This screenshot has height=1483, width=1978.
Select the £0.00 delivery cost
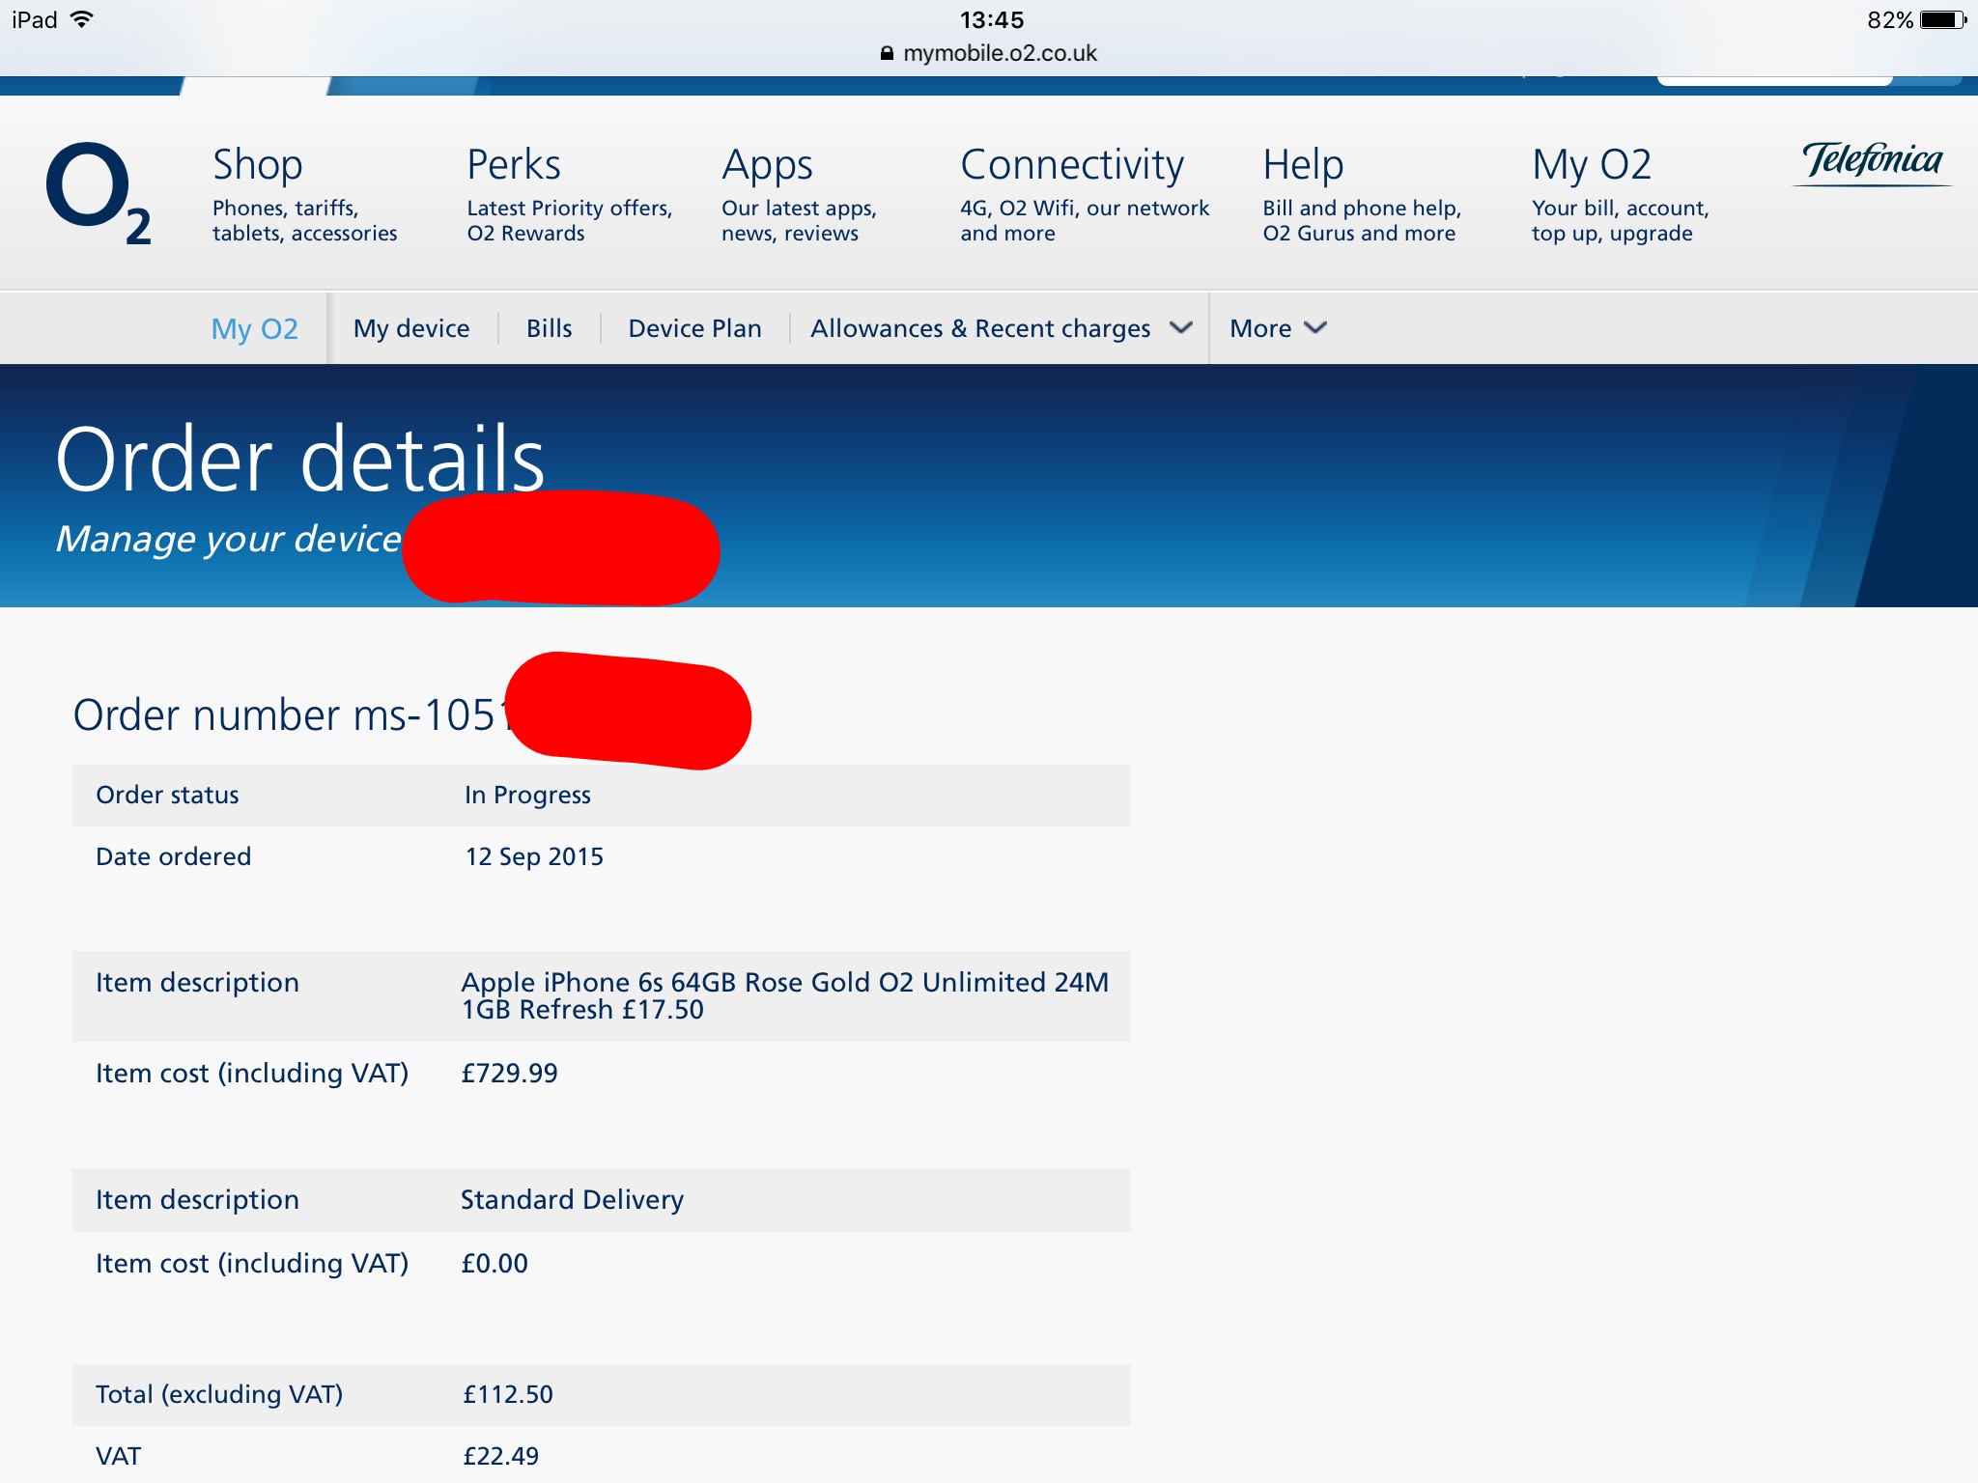coord(494,1263)
